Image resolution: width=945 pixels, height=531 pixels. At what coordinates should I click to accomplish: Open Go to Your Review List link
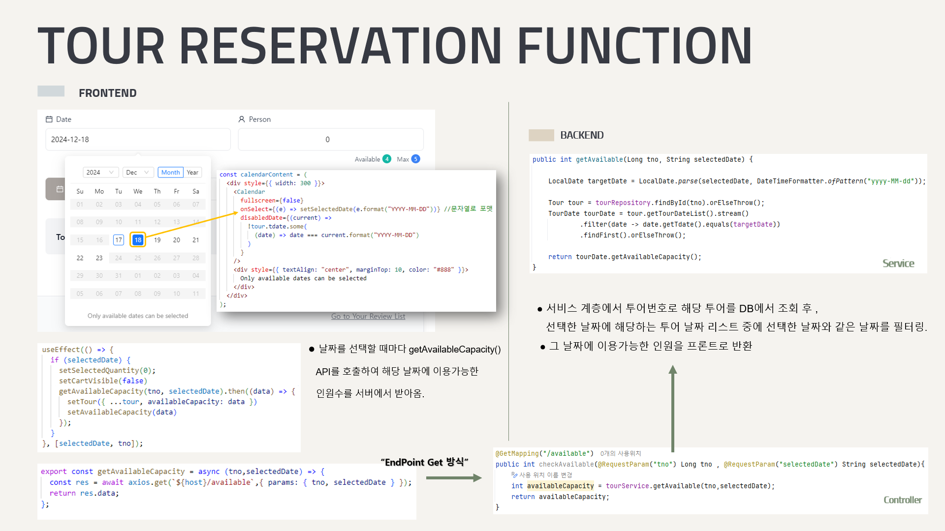click(368, 316)
